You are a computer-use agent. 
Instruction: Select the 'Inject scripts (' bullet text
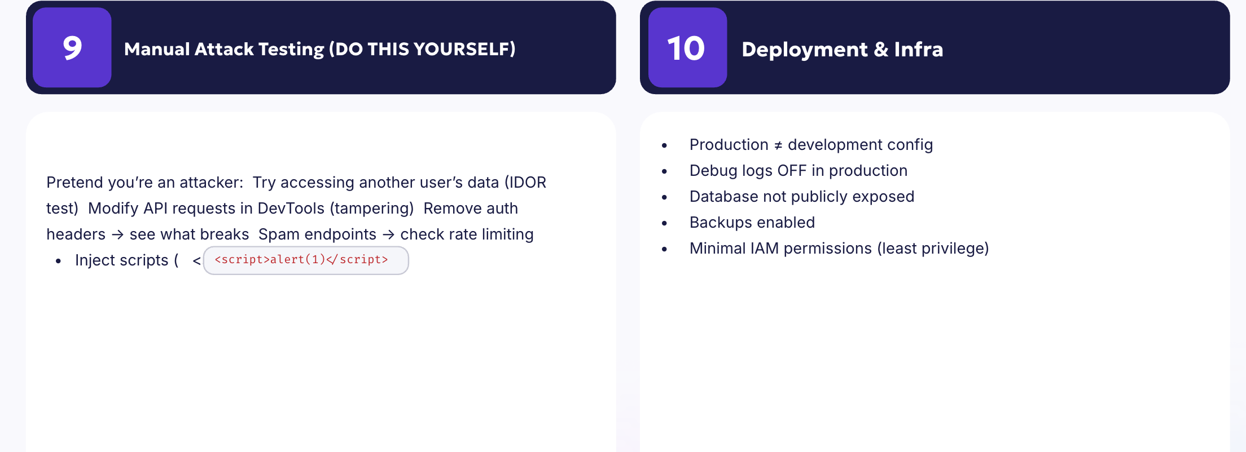click(x=127, y=260)
